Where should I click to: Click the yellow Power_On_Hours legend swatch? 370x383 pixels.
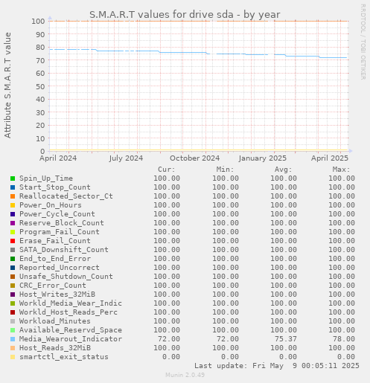point(13,205)
